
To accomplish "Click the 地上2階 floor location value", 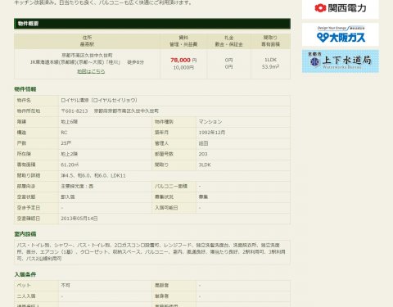I will [69, 154].
